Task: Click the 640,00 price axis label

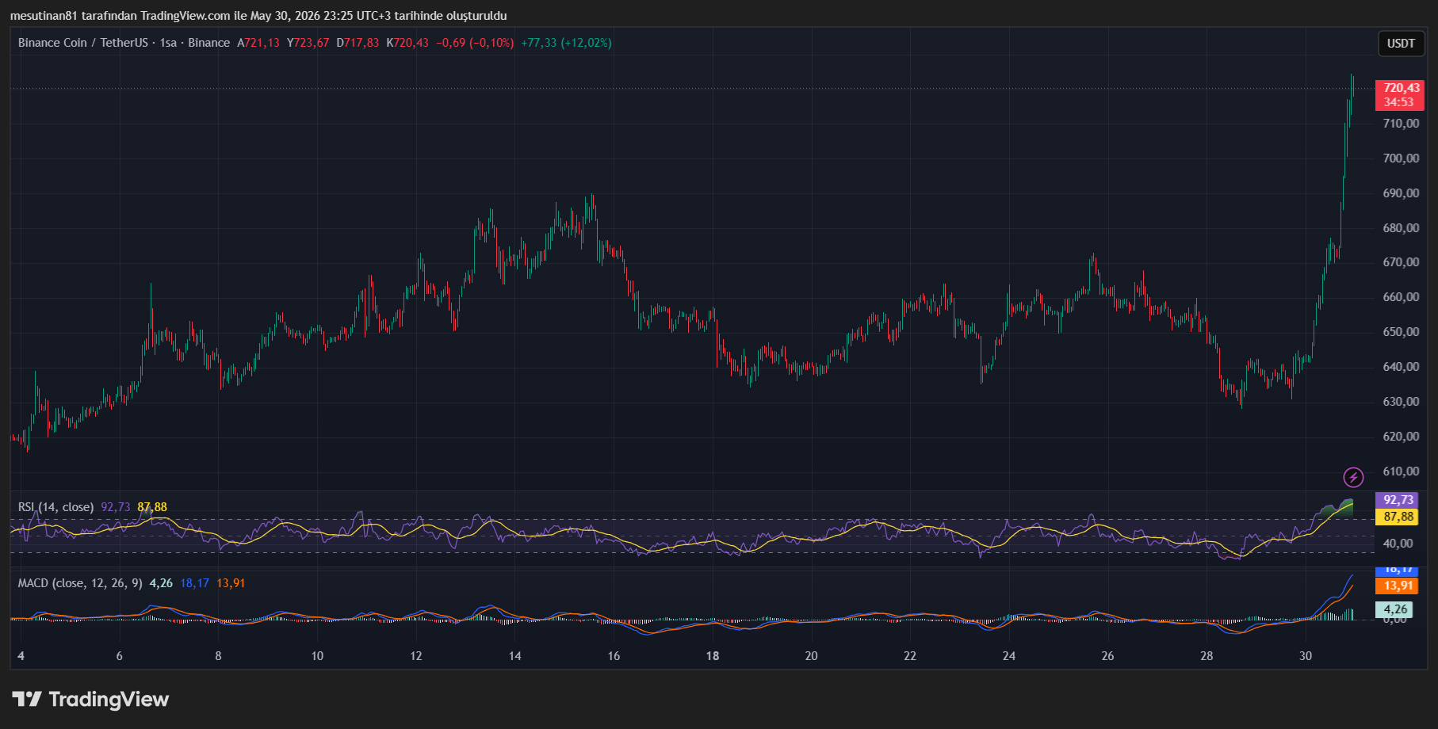Action: [1401, 367]
